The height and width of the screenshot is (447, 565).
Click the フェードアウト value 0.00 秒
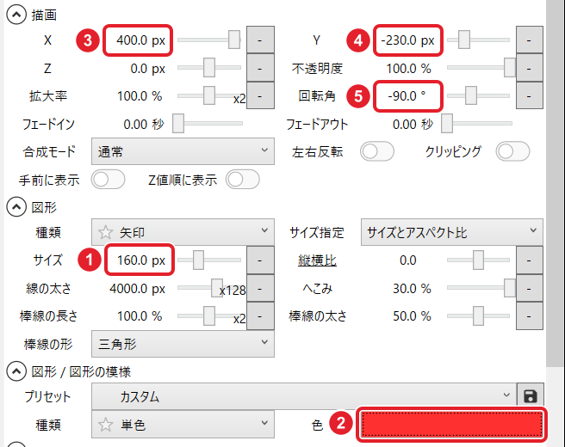(413, 124)
